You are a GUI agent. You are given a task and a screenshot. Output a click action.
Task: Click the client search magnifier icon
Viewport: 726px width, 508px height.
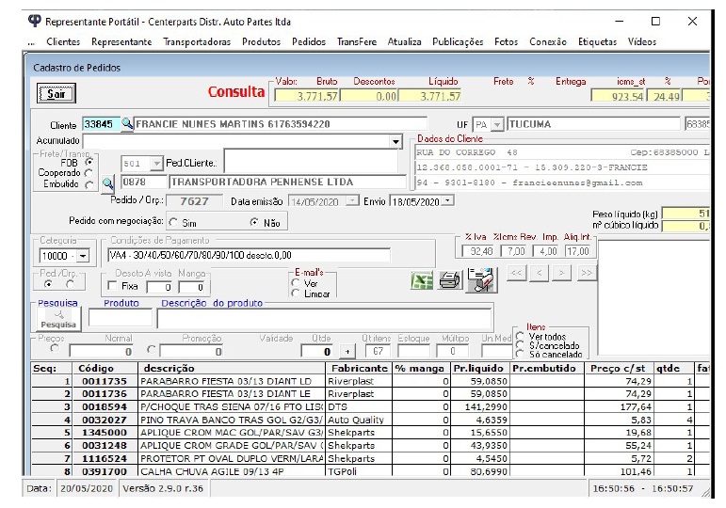pyautogui.click(x=127, y=124)
